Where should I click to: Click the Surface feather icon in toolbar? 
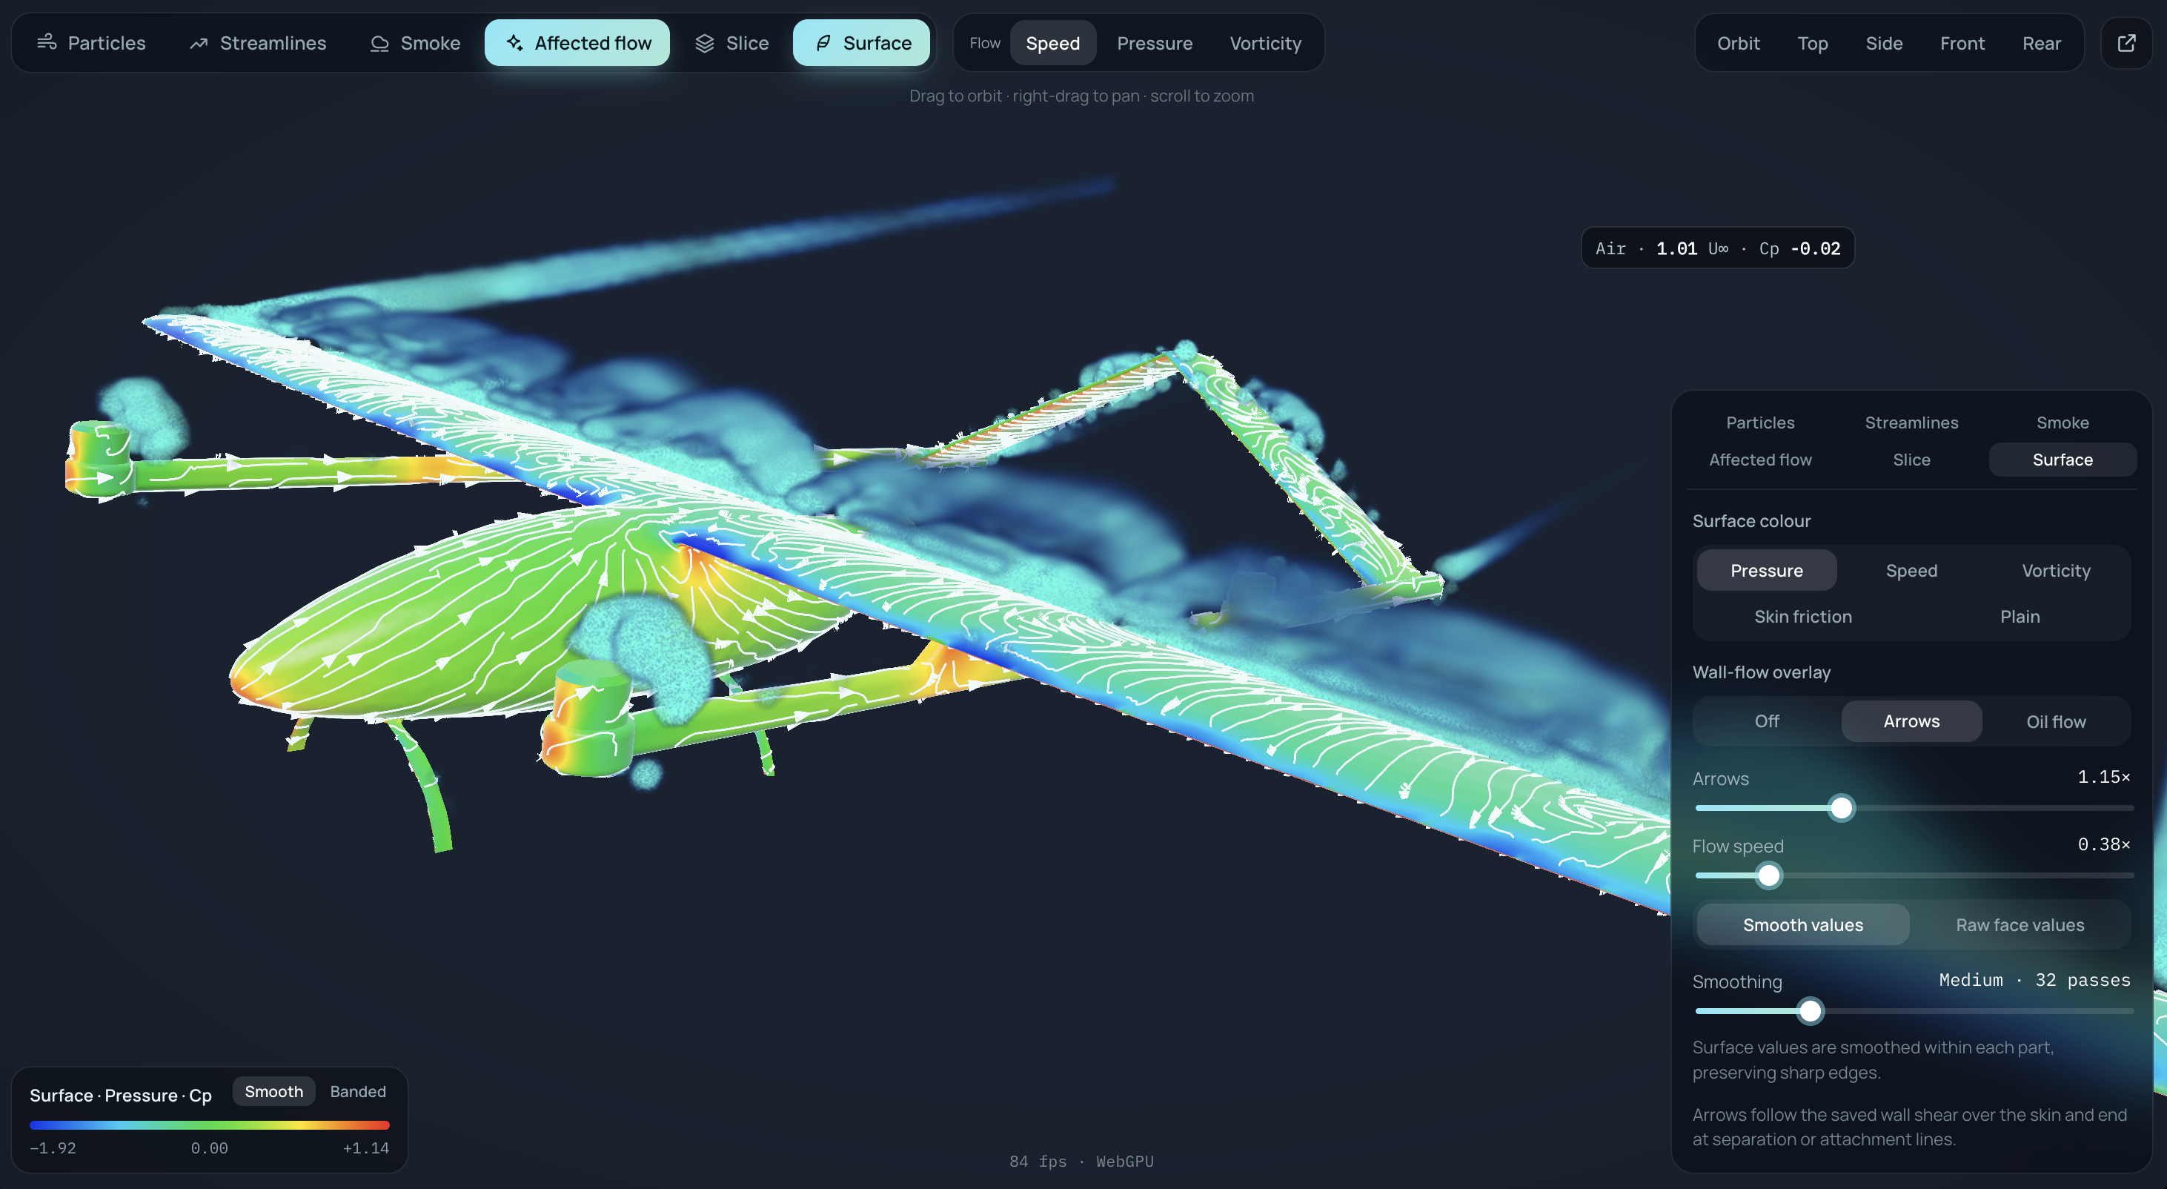click(x=823, y=43)
